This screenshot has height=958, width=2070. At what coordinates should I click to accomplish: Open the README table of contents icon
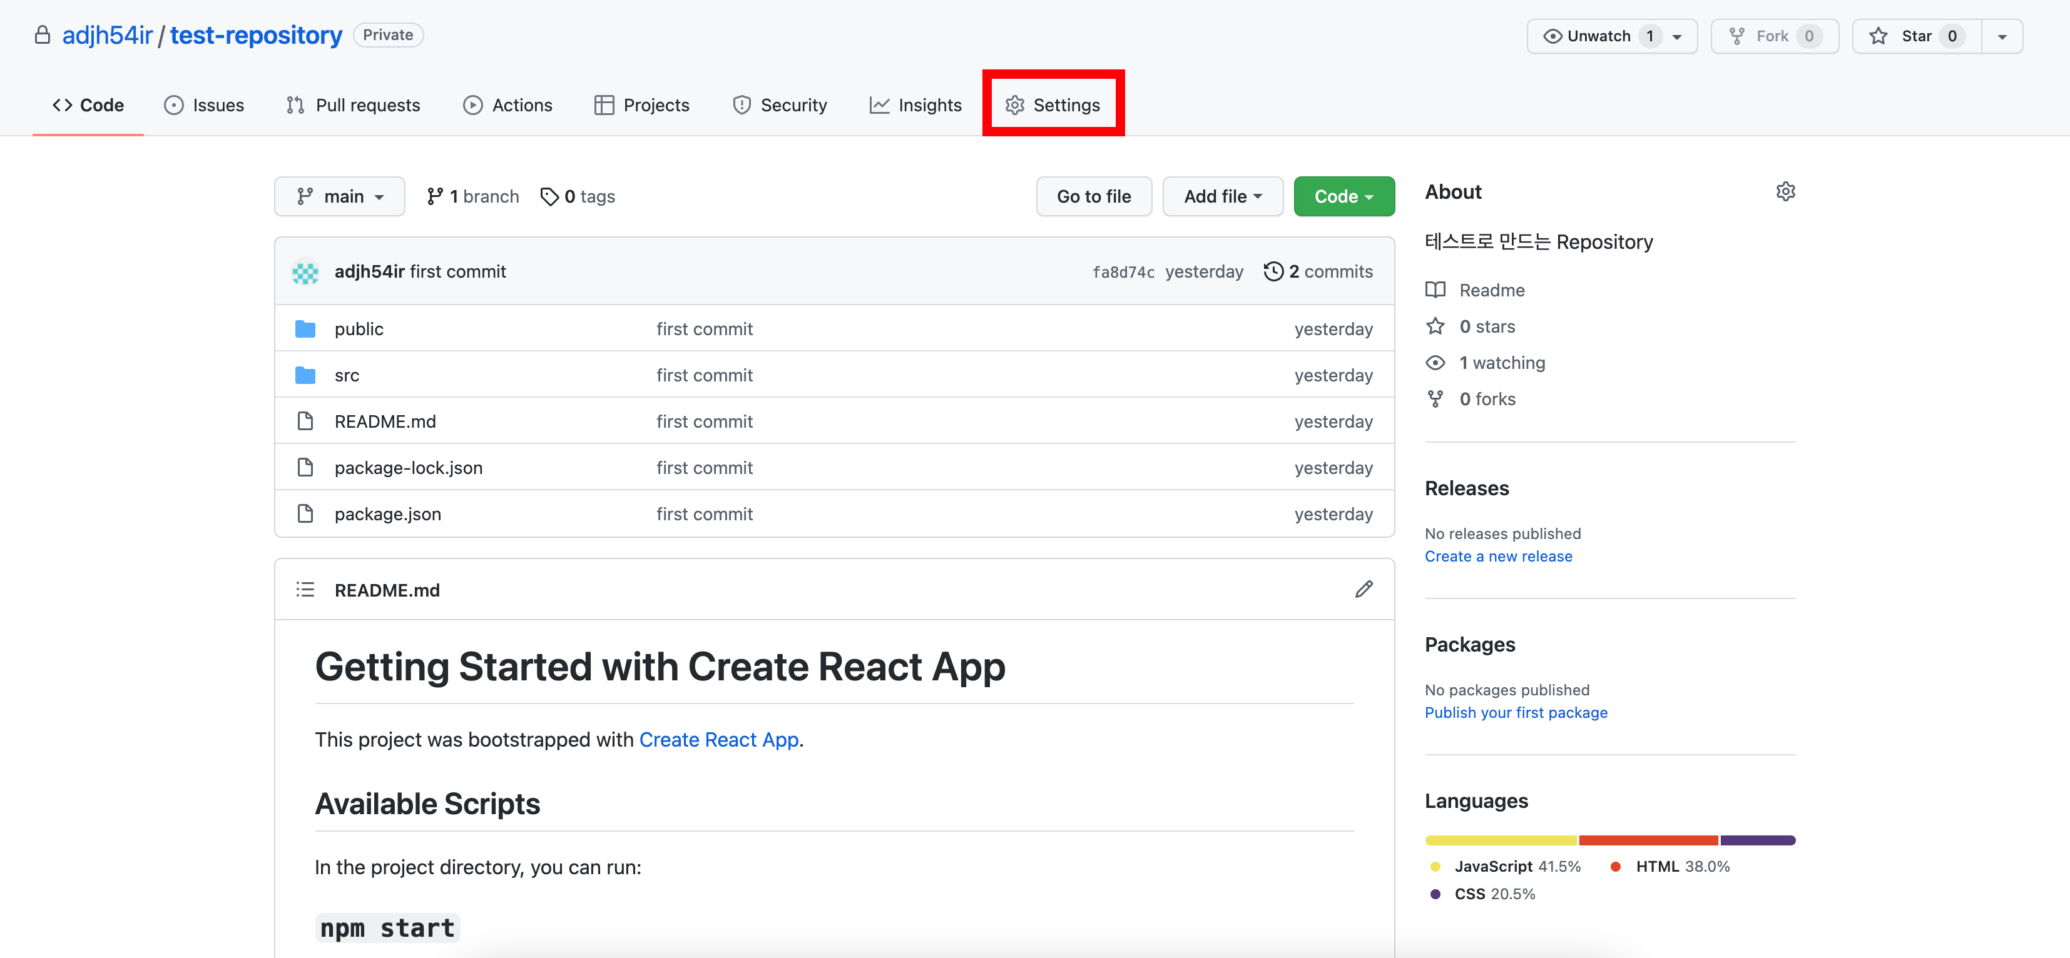305,590
